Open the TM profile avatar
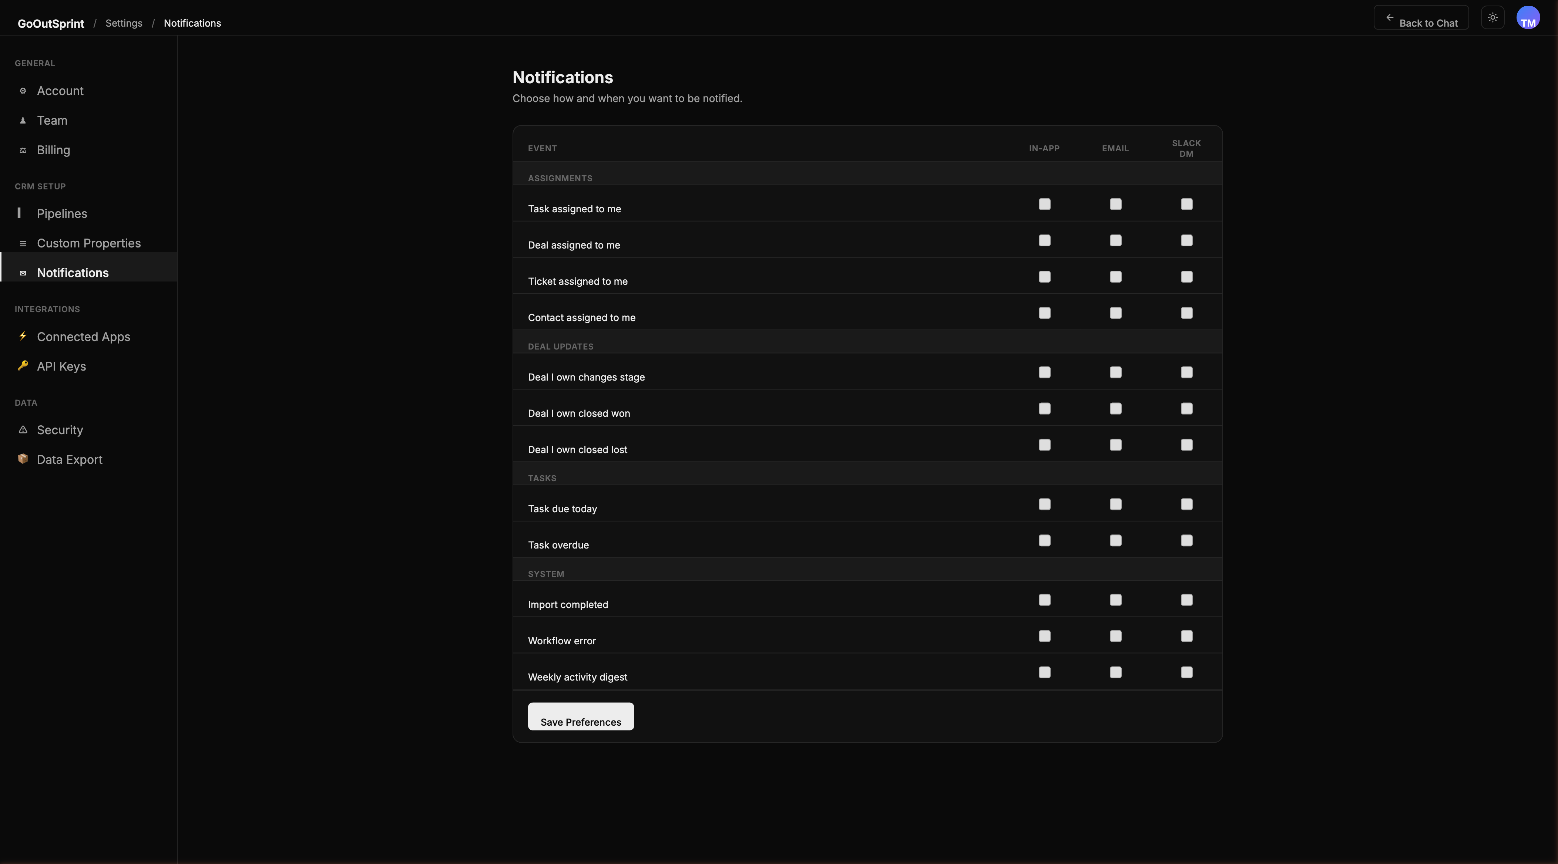 [x=1529, y=17]
